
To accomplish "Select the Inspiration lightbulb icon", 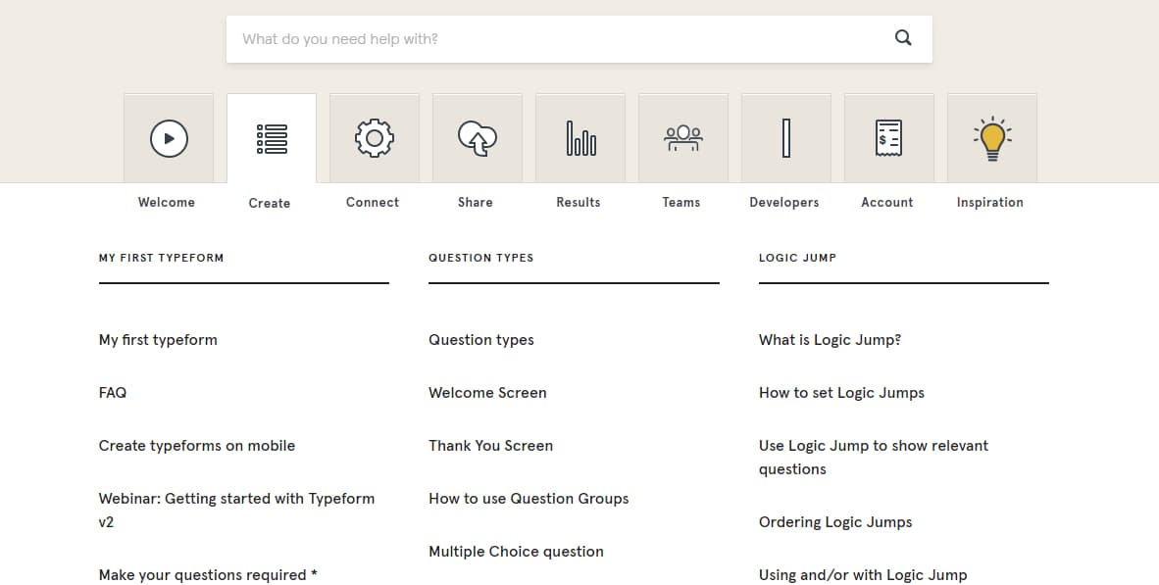I will (991, 138).
